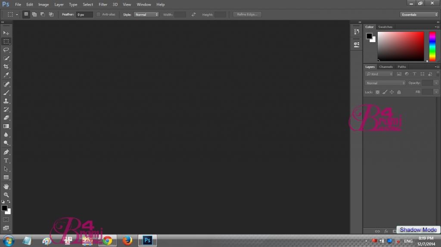Click the Link layers button

pos(377,231)
